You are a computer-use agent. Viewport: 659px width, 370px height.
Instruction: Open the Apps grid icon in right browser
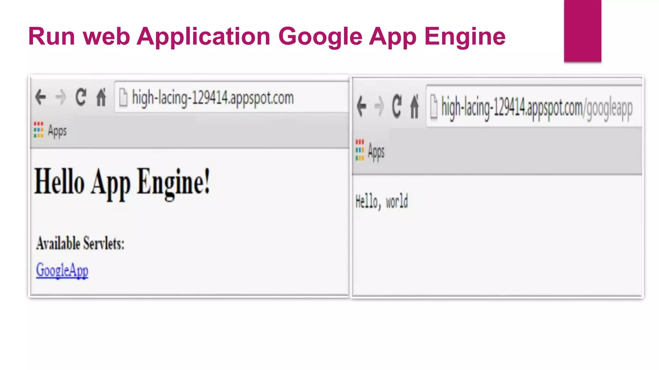click(360, 150)
